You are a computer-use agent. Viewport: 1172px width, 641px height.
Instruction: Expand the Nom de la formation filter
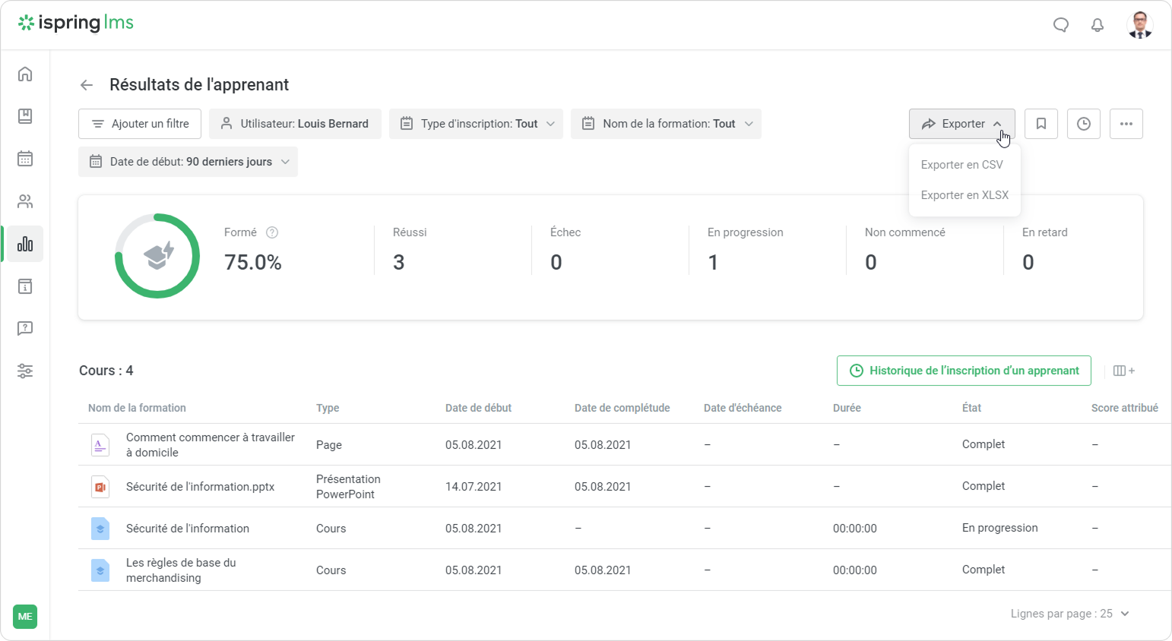666,124
